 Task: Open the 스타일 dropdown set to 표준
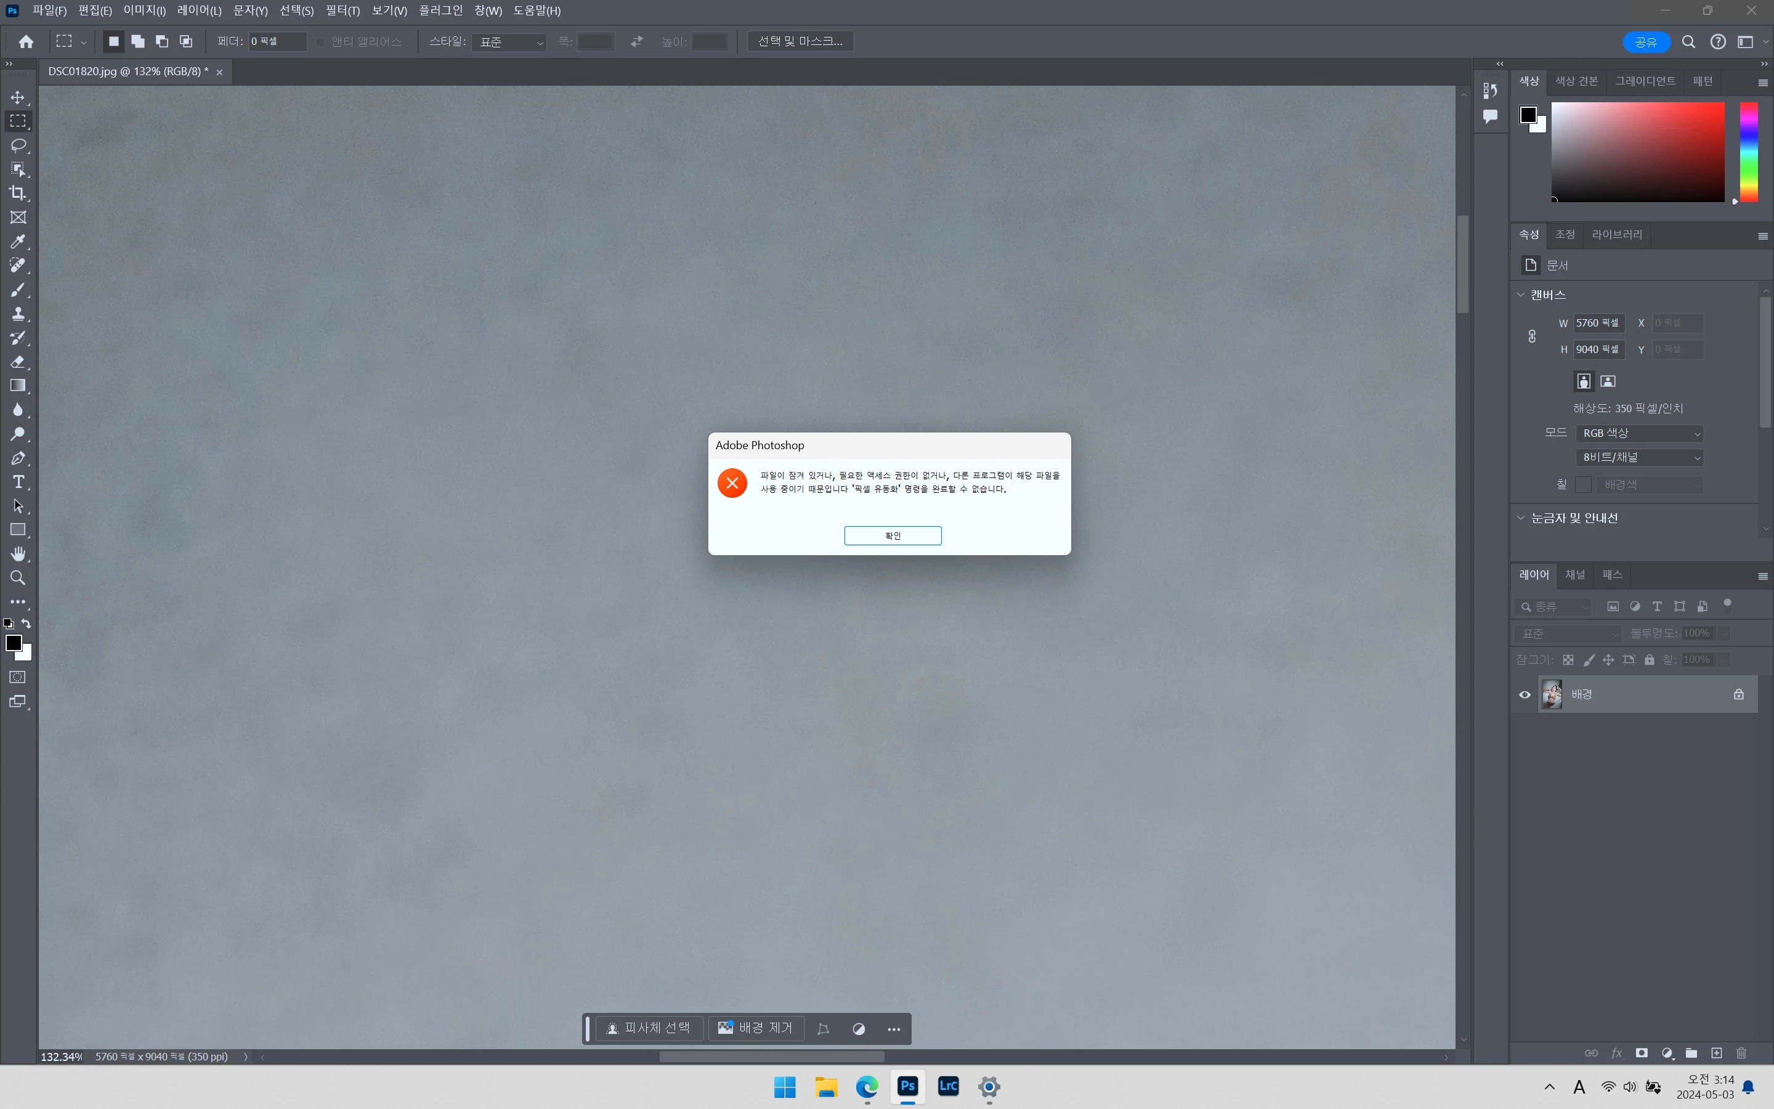point(510,43)
